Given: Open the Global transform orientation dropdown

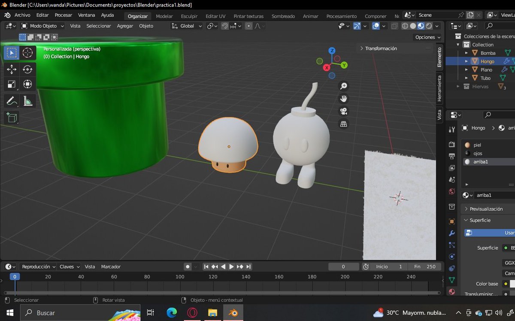Looking at the screenshot, I should (x=186, y=26).
